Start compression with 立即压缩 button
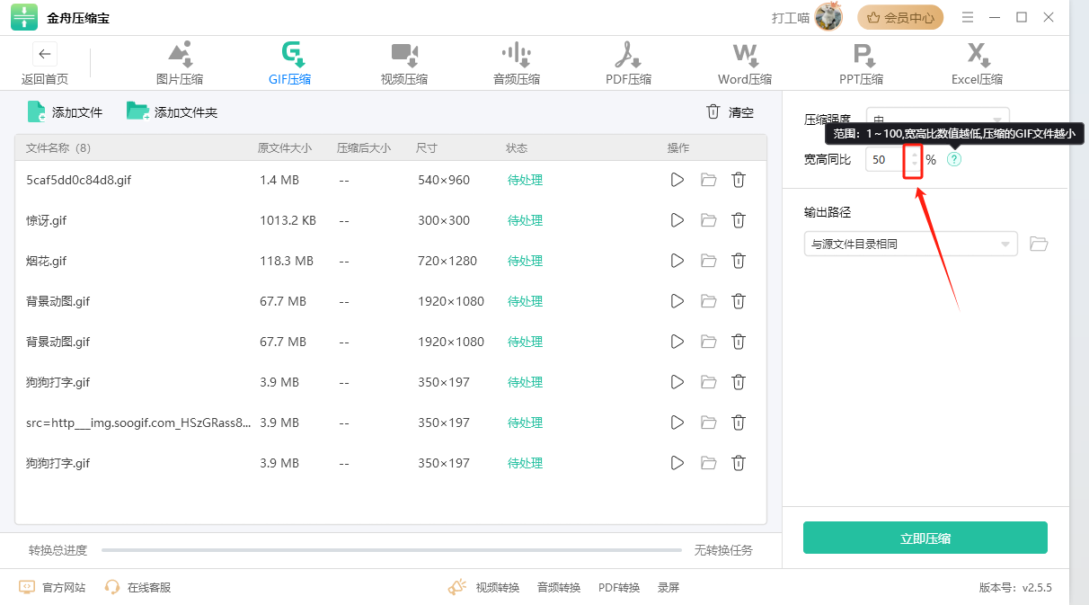Screen dimensions: 1089x605 coord(925,538)
